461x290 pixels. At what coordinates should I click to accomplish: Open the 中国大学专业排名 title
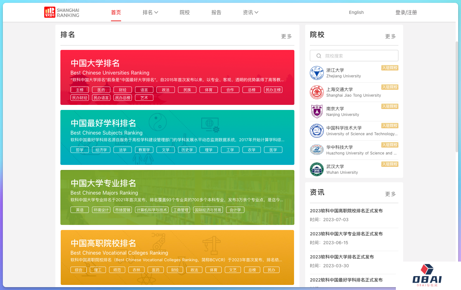[x=103, y=183]
